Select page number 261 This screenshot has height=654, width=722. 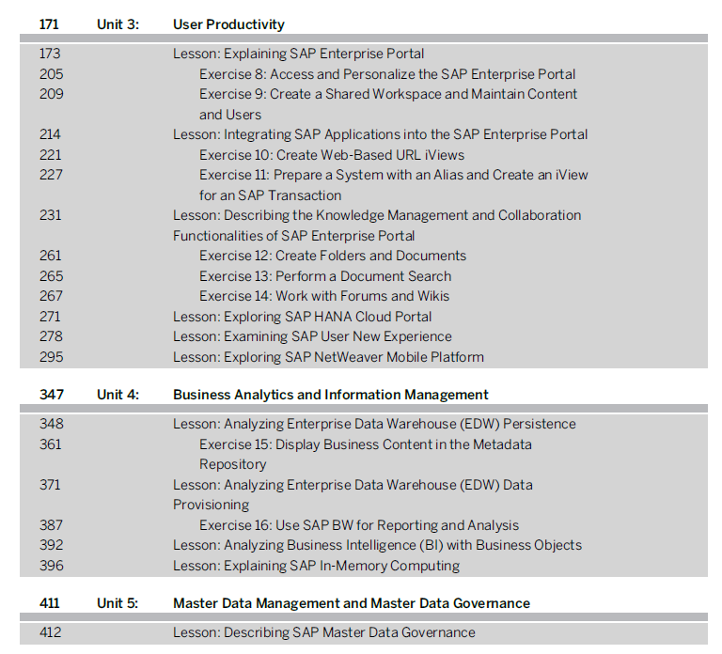coord(50,256)
